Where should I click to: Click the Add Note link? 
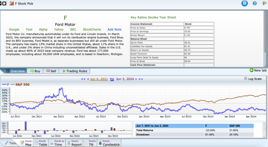pyautogui.click(x=114, y=30)
